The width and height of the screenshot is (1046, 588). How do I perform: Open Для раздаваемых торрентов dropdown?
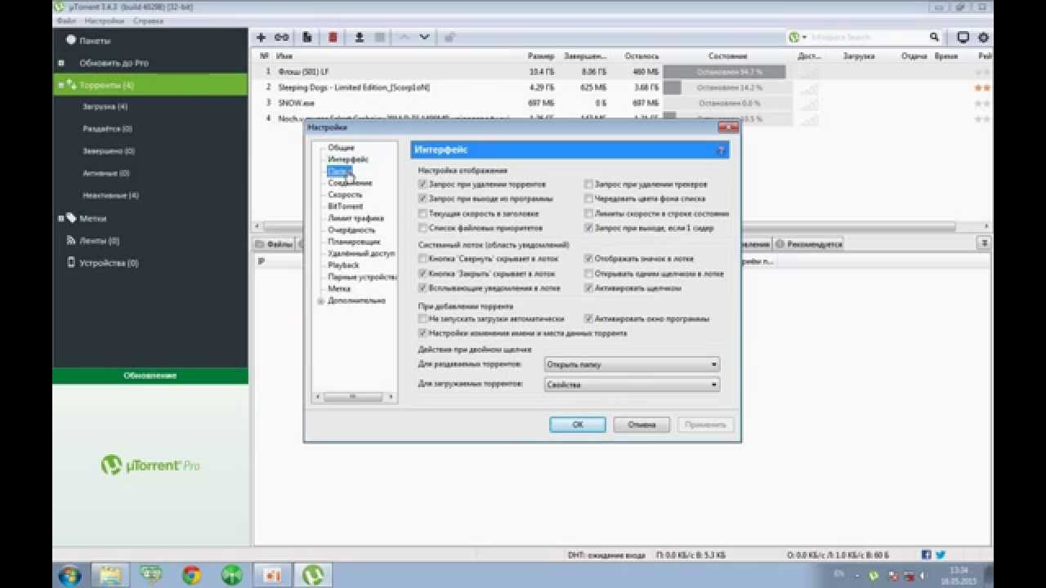tap(632, 364)
